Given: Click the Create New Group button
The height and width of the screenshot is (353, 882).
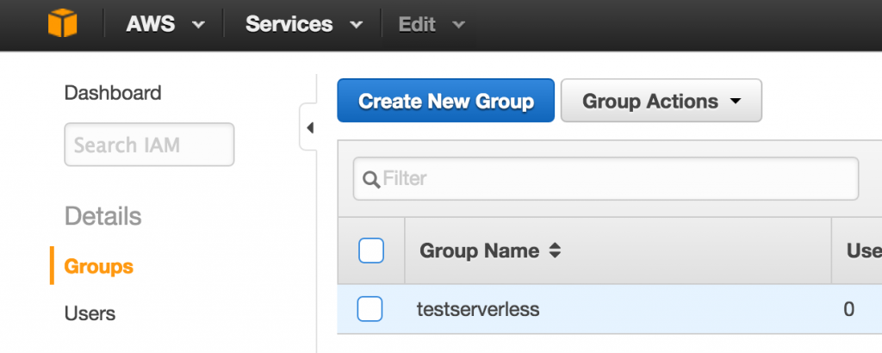Looking at the screenshot, I should pyautogui.click(x=446, y=101).
